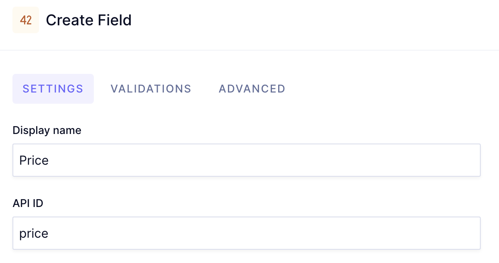Click the 'Price' text in Display name
The image size is (499, 263).
(x=34, y=160)
